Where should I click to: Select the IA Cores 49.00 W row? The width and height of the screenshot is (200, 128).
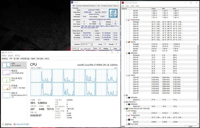pyautogui.click(x=159, y=46)
